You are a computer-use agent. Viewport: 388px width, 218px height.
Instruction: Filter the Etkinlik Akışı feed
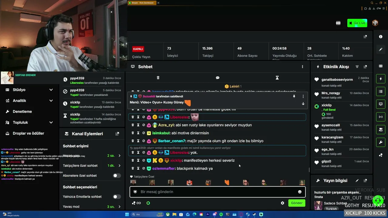pos(357,67)
